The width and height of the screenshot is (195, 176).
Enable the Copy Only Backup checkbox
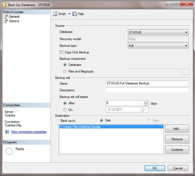[x=62, y=52]
